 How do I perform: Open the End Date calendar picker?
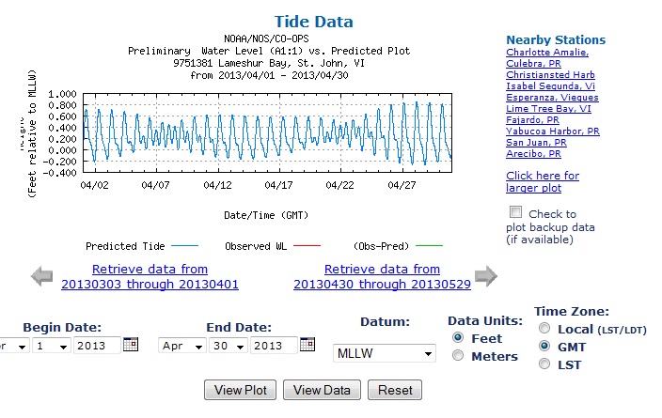pos(307,345)
